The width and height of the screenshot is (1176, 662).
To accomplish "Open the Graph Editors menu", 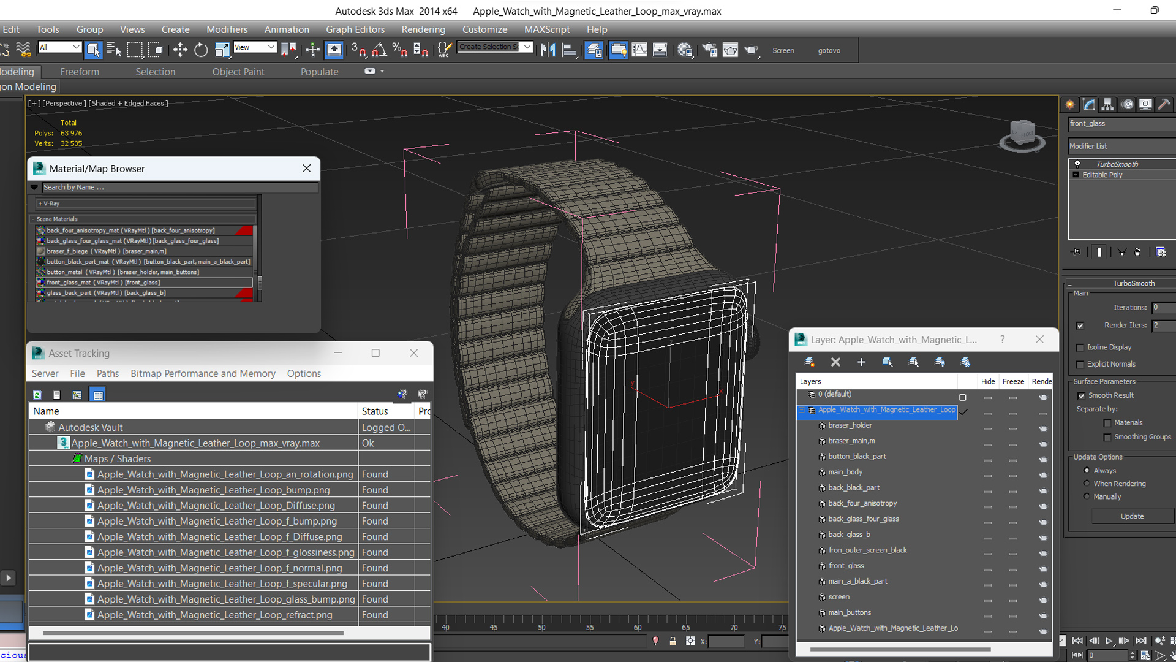I will (x=355, y=29).
